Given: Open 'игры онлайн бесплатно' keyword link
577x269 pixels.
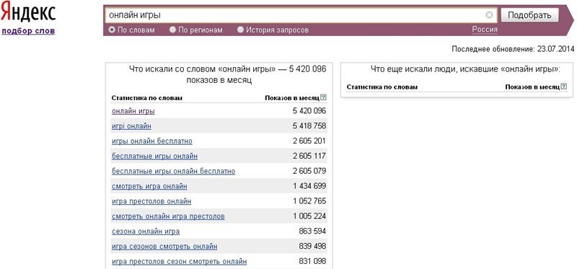Looking at the screenshot, I should (152, 141).
